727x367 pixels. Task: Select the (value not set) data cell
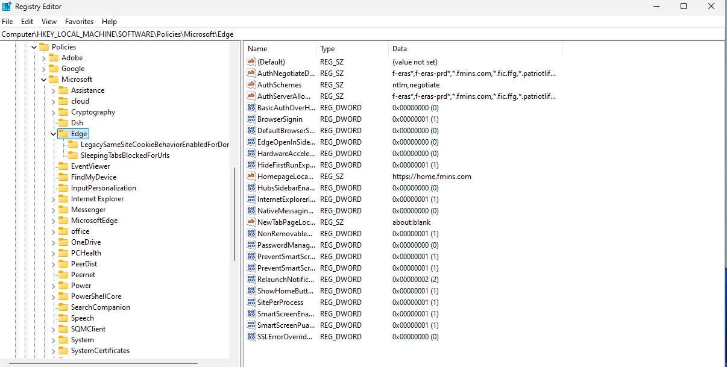(415, 62)
